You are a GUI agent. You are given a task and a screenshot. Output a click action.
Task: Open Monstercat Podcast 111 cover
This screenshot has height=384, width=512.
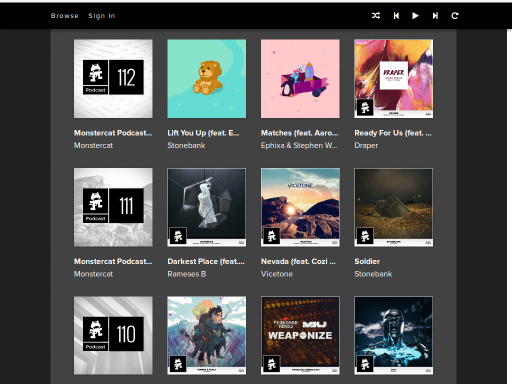(x=113, y=207)
